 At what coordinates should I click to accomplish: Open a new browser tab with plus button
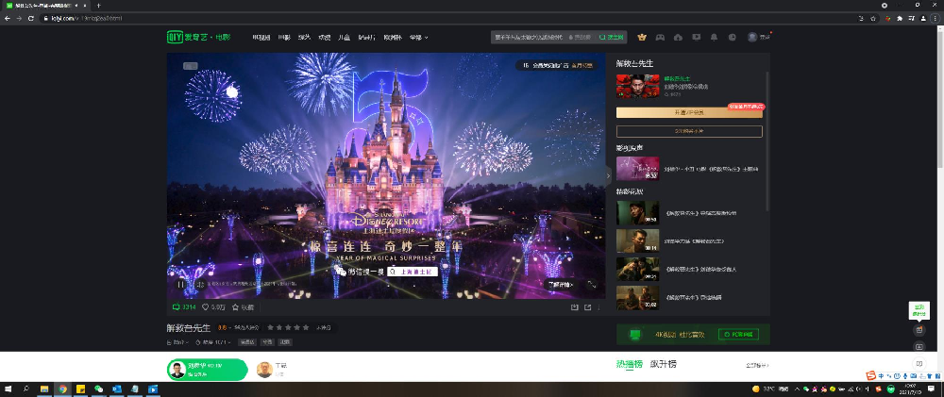point(99,6)
